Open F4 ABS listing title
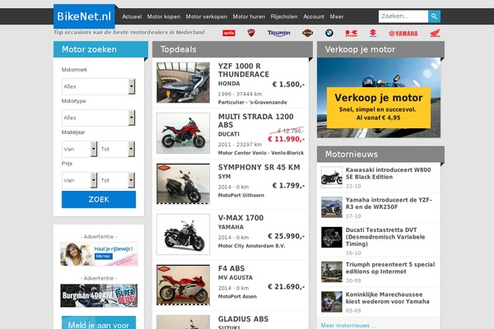 [x=231, y=269]
